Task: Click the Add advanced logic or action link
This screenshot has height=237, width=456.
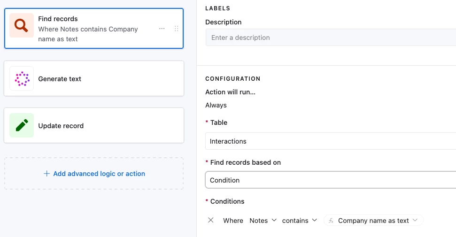Action: [99, 174]
